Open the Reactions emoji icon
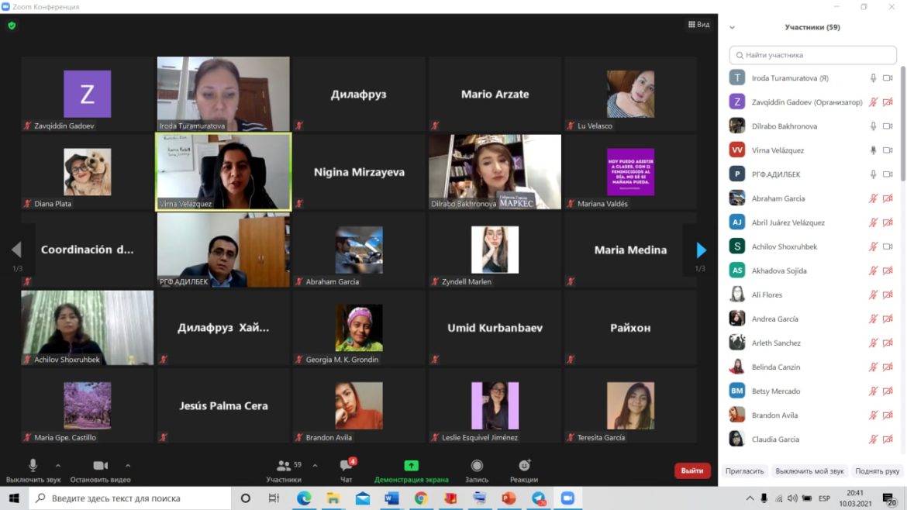 (x=524, y=466)
